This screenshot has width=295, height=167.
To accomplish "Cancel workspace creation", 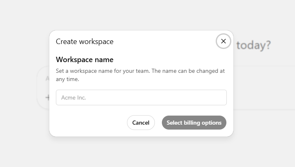I will [141, 123].
